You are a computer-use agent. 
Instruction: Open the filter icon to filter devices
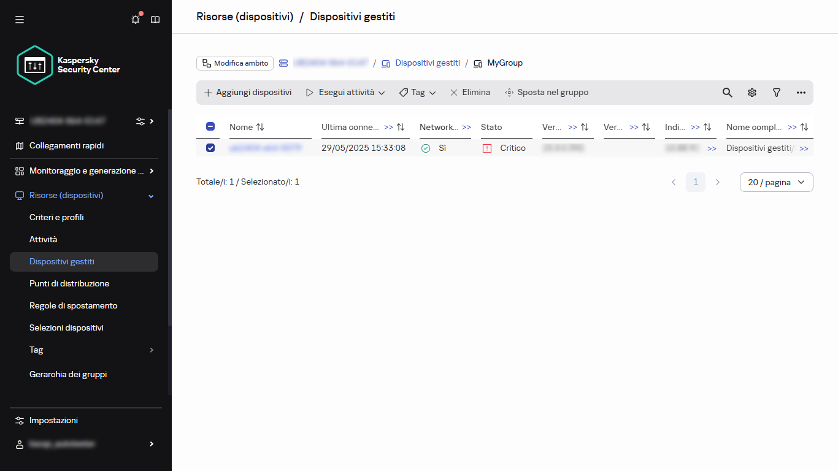tap(776, 92)
